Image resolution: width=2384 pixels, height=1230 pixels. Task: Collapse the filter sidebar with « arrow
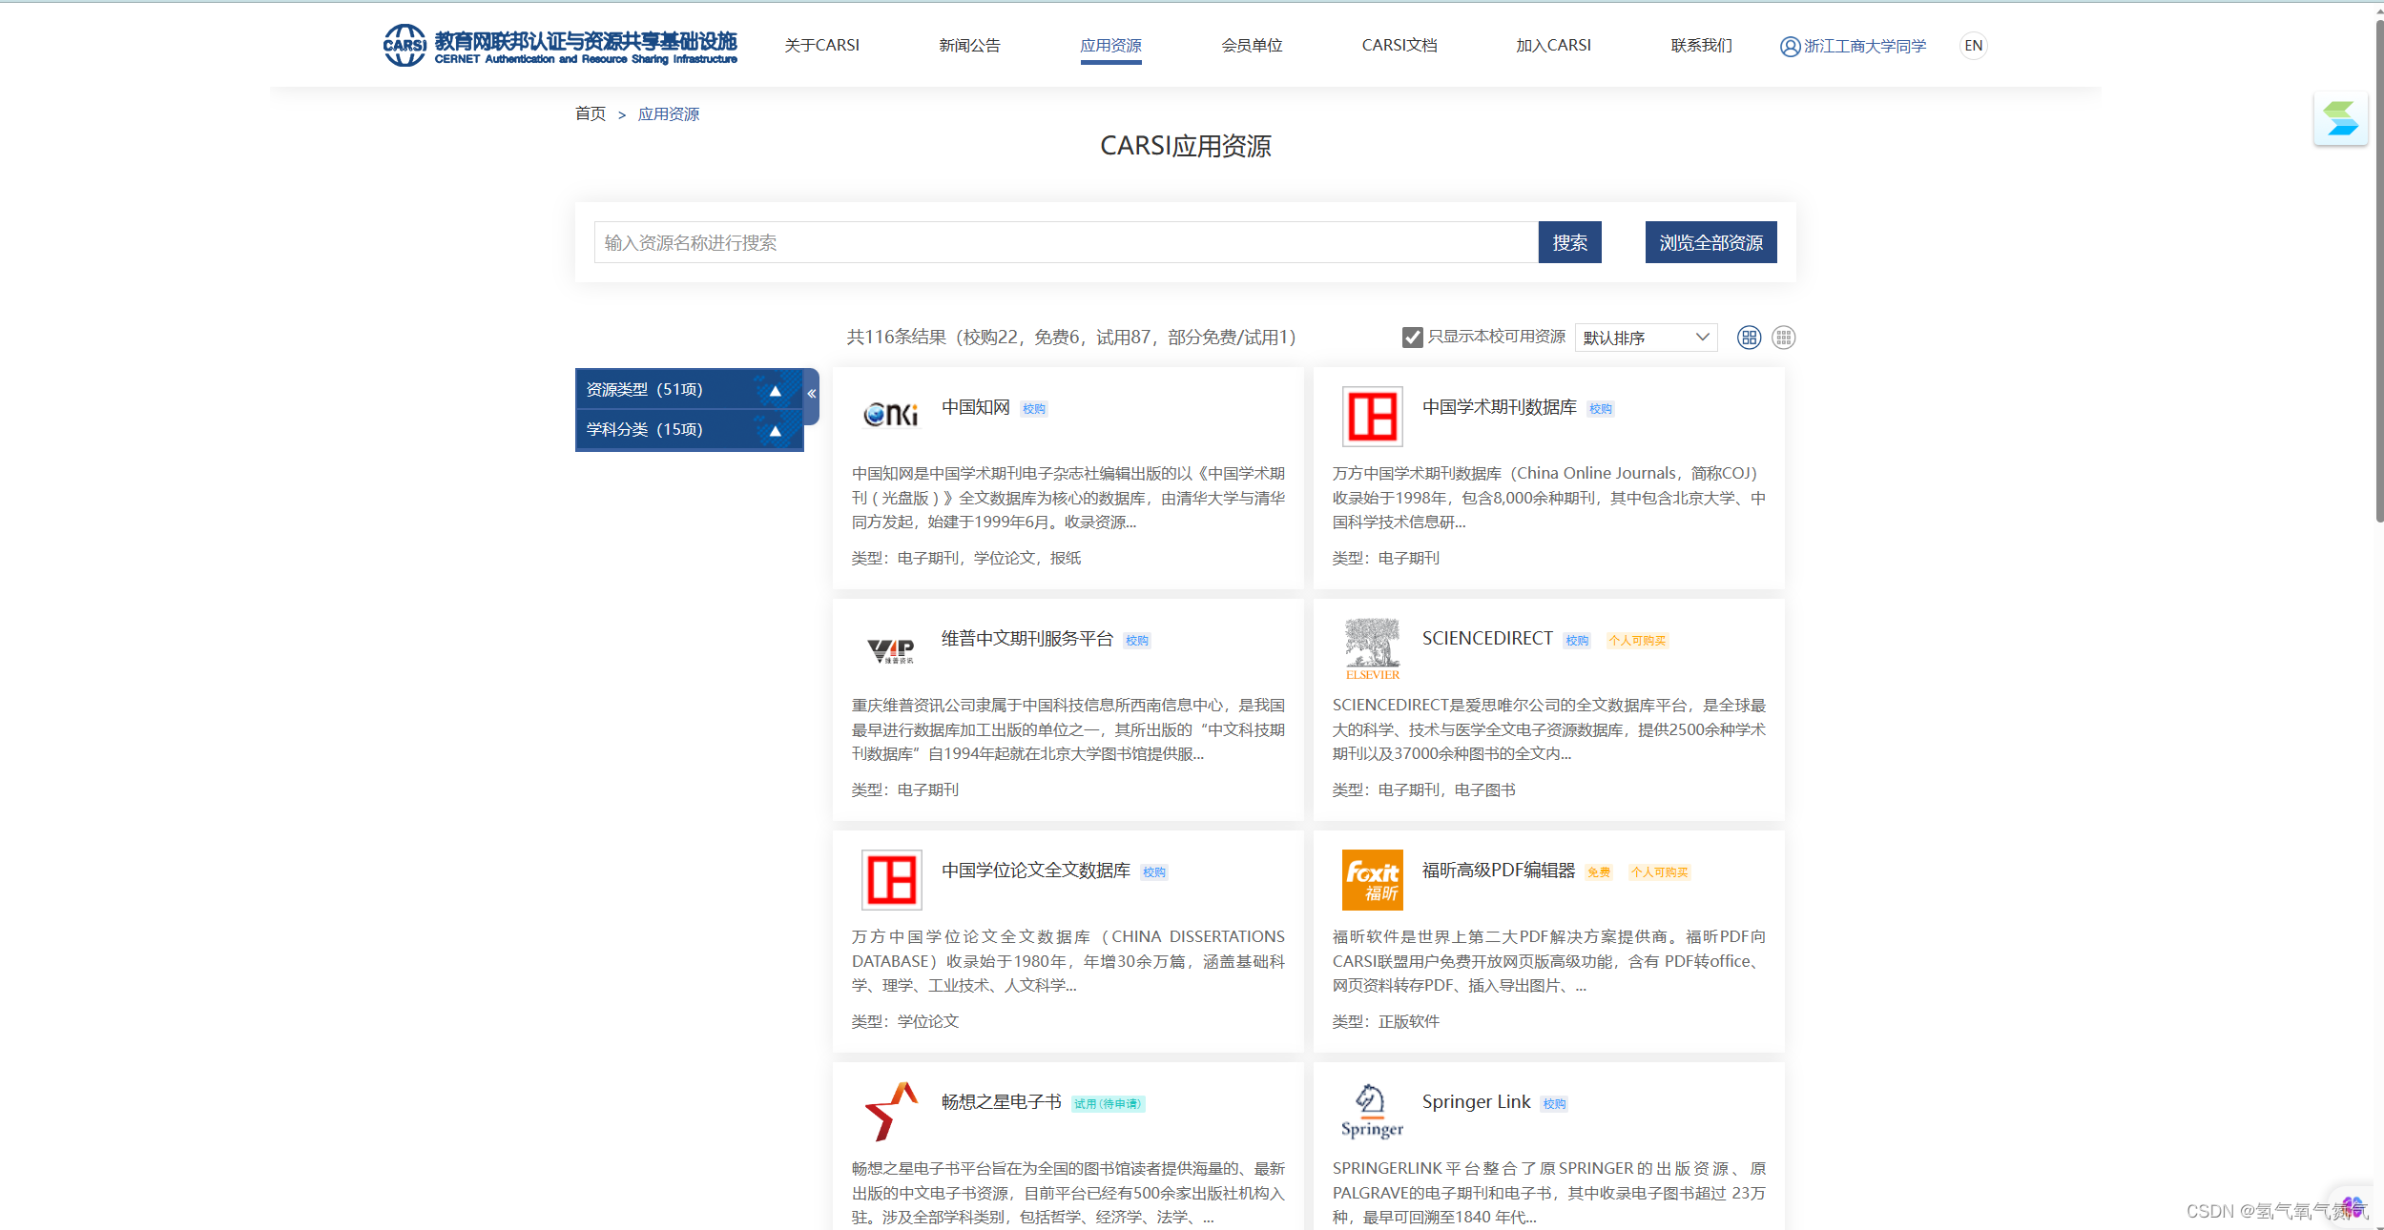tap(811, 393)
